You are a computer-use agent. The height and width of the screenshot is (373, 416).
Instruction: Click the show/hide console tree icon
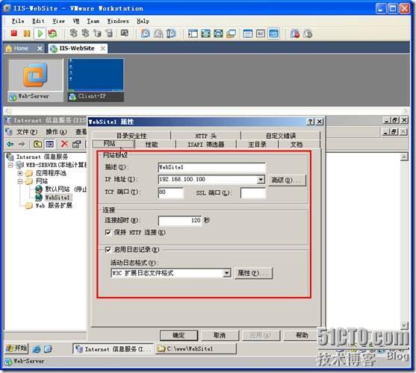point(49,144)
